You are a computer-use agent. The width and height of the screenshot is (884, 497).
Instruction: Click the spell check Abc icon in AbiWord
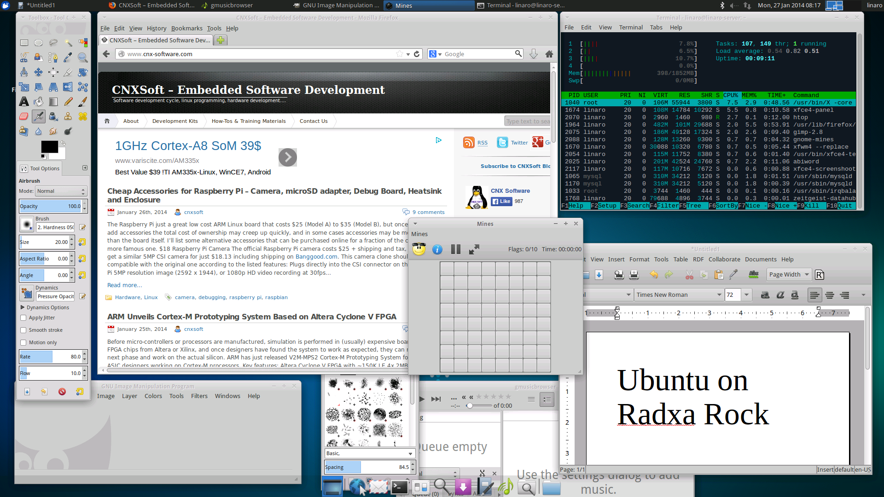(754, 275)
